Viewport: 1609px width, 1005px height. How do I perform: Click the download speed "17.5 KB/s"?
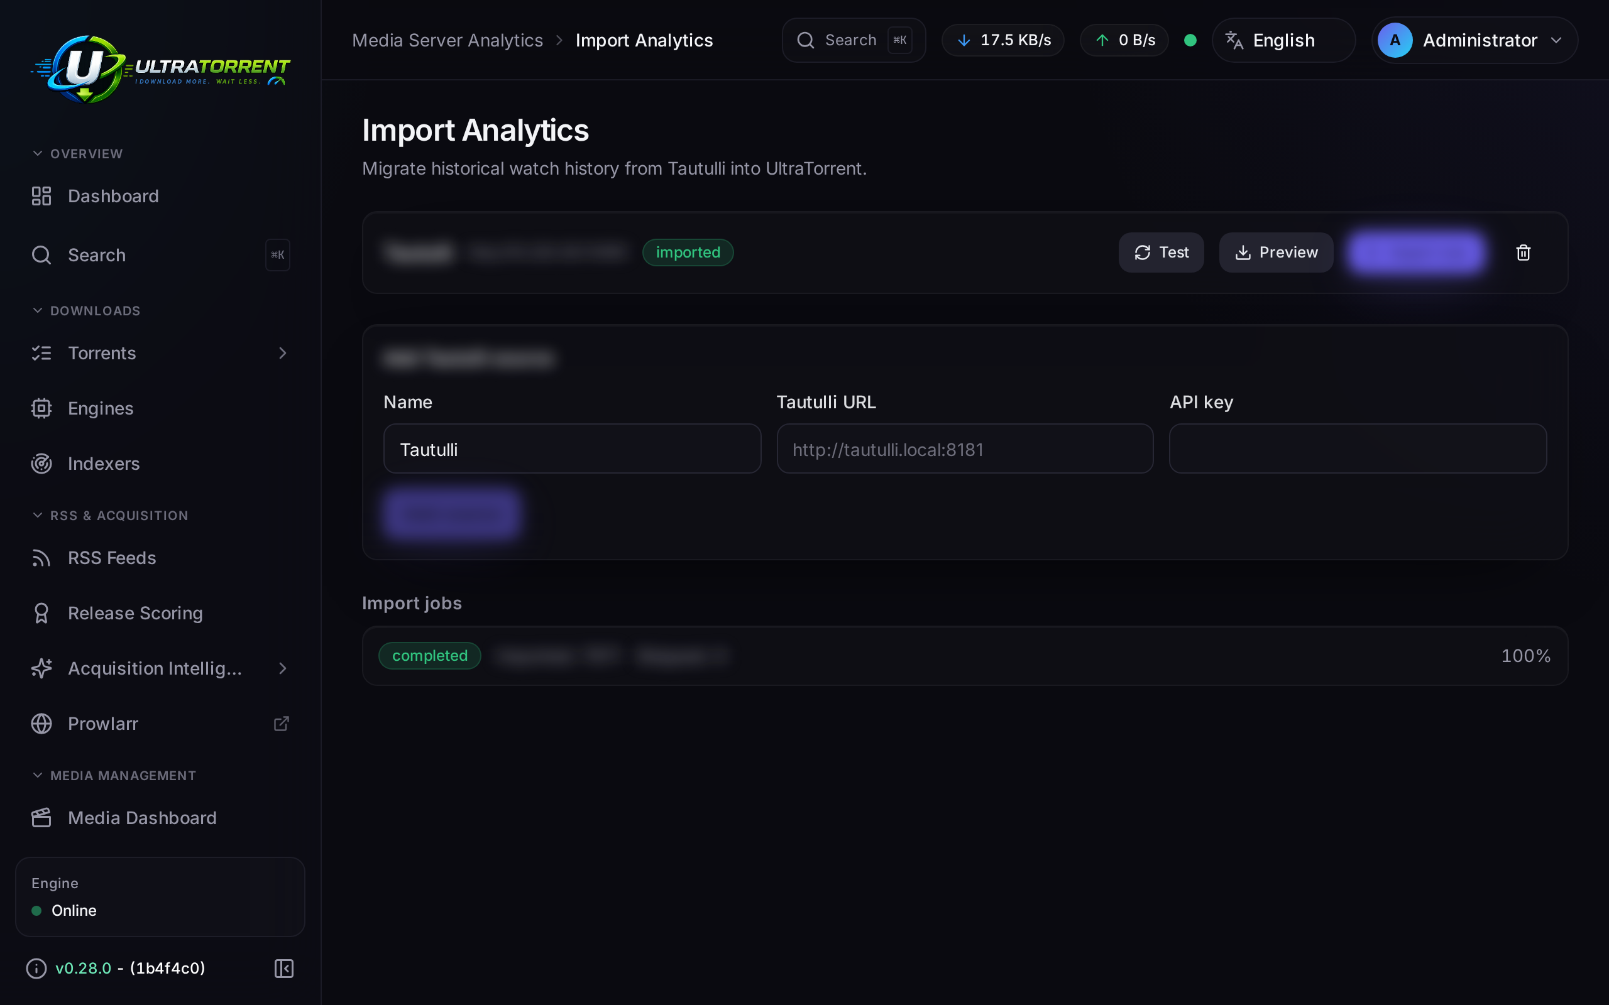1002,41
